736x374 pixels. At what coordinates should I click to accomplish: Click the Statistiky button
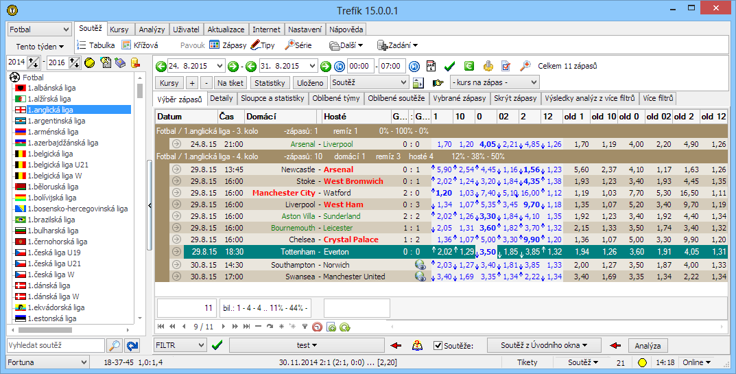[270, 83]
